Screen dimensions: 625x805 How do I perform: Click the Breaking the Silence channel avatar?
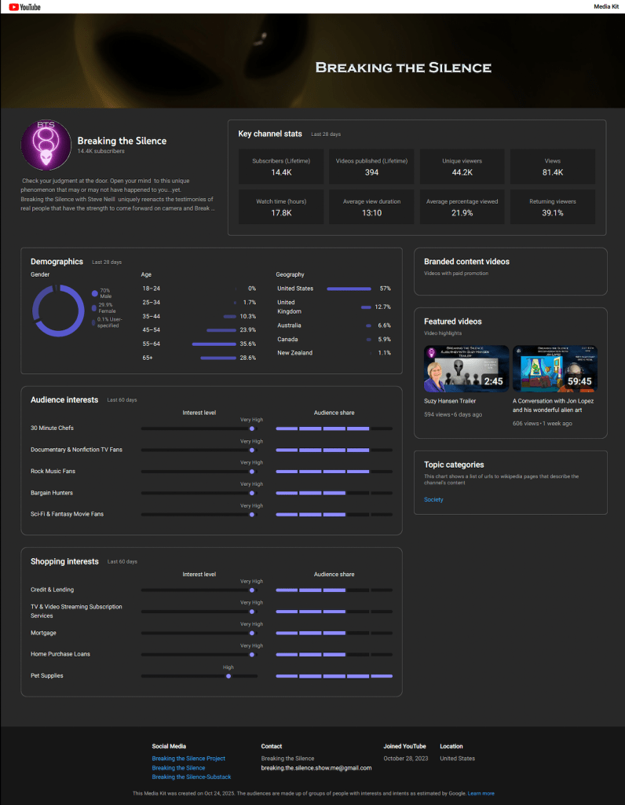(44, 145)
